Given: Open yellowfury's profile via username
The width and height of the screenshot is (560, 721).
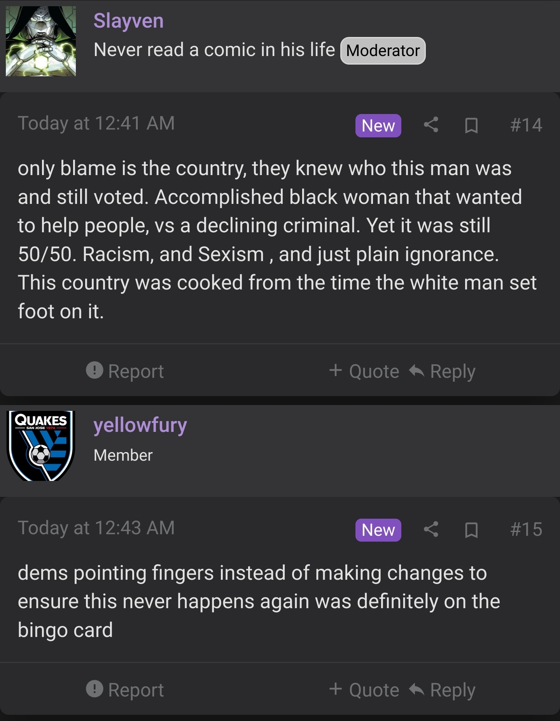Looking at the screenshot, I should pyautogui.click(x=140, y=425).
